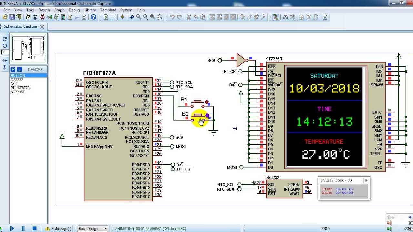Toggle the grid dots icon
413x232 pixels.
[x=113, y=17]
